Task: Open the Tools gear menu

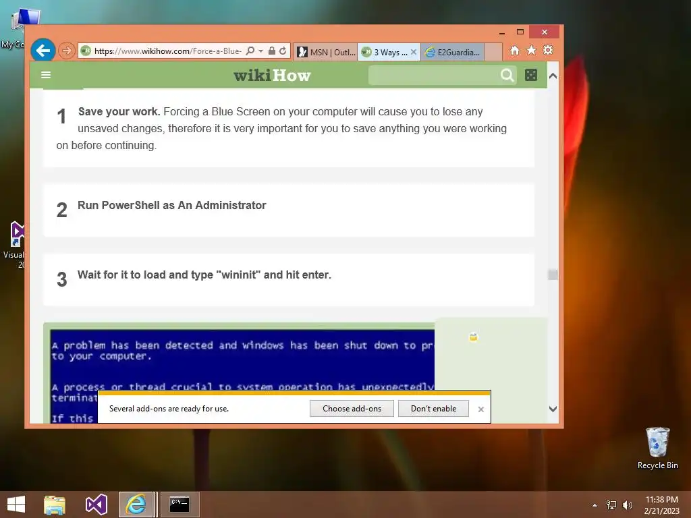Action: point(548,50)
